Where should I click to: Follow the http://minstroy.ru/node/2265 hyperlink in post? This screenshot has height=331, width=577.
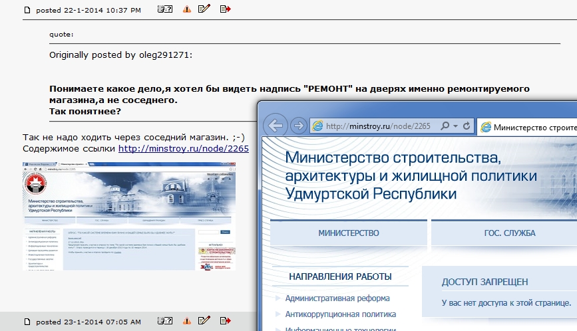click(x=184, y=148)
